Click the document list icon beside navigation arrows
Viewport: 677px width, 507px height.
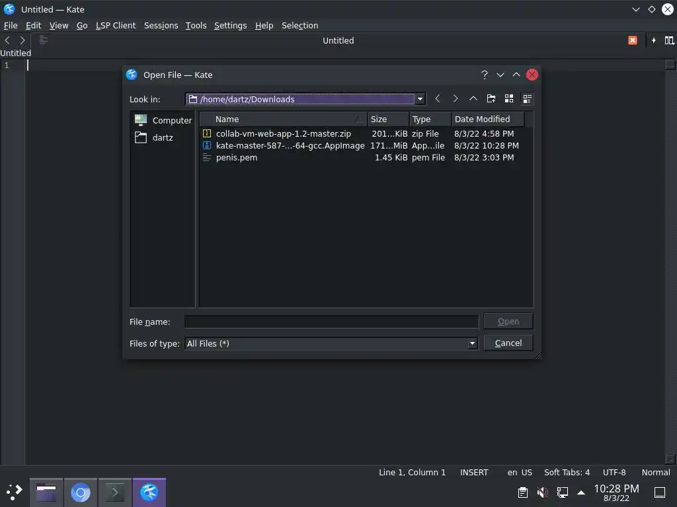point(43,40)
